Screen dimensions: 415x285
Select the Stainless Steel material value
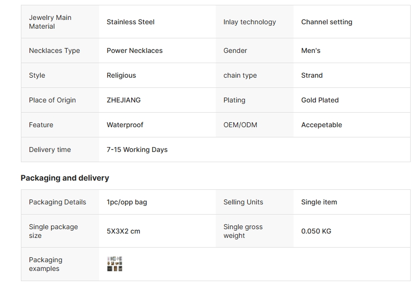click(130, 22)
